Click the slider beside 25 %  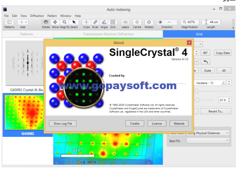tap(197, 100)
